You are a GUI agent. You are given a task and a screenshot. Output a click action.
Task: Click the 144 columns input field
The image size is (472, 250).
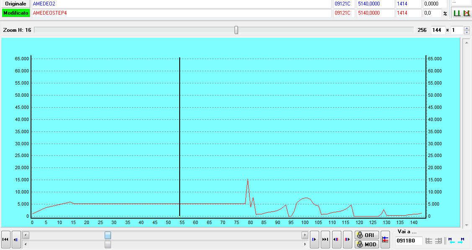pos(438,30)
